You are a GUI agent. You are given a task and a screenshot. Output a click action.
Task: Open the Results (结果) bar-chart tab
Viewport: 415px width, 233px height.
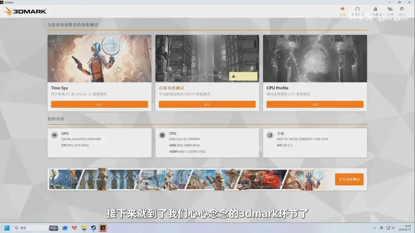point(390,11)
